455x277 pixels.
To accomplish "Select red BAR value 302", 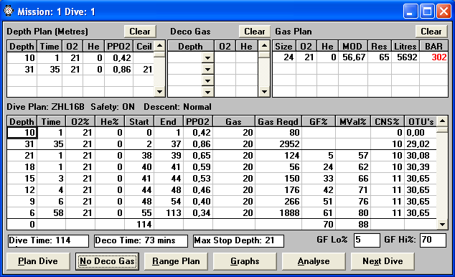I will pos(434,57).
